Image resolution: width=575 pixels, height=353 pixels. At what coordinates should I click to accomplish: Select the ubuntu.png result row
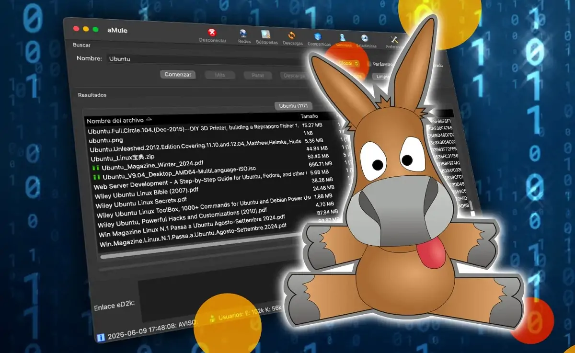pos(105,140)
